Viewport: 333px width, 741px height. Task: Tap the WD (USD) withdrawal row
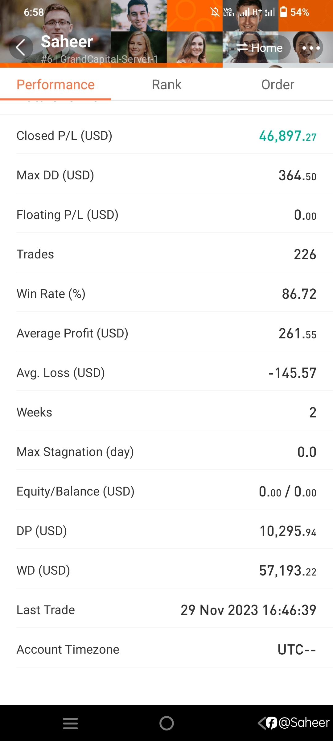166,571
